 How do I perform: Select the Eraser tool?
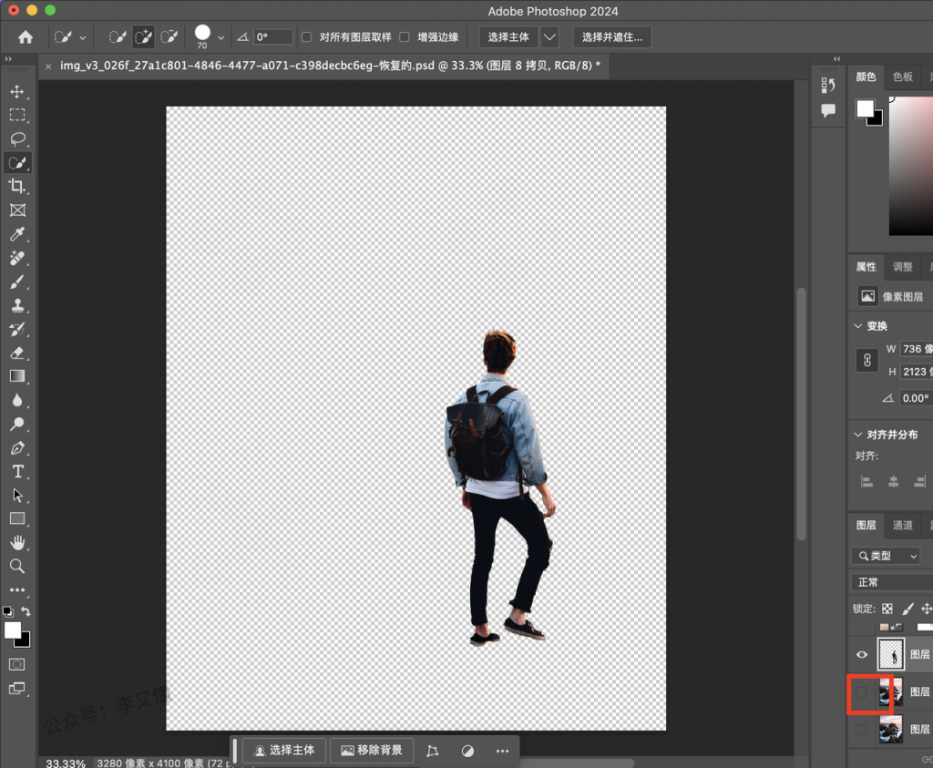17,353
